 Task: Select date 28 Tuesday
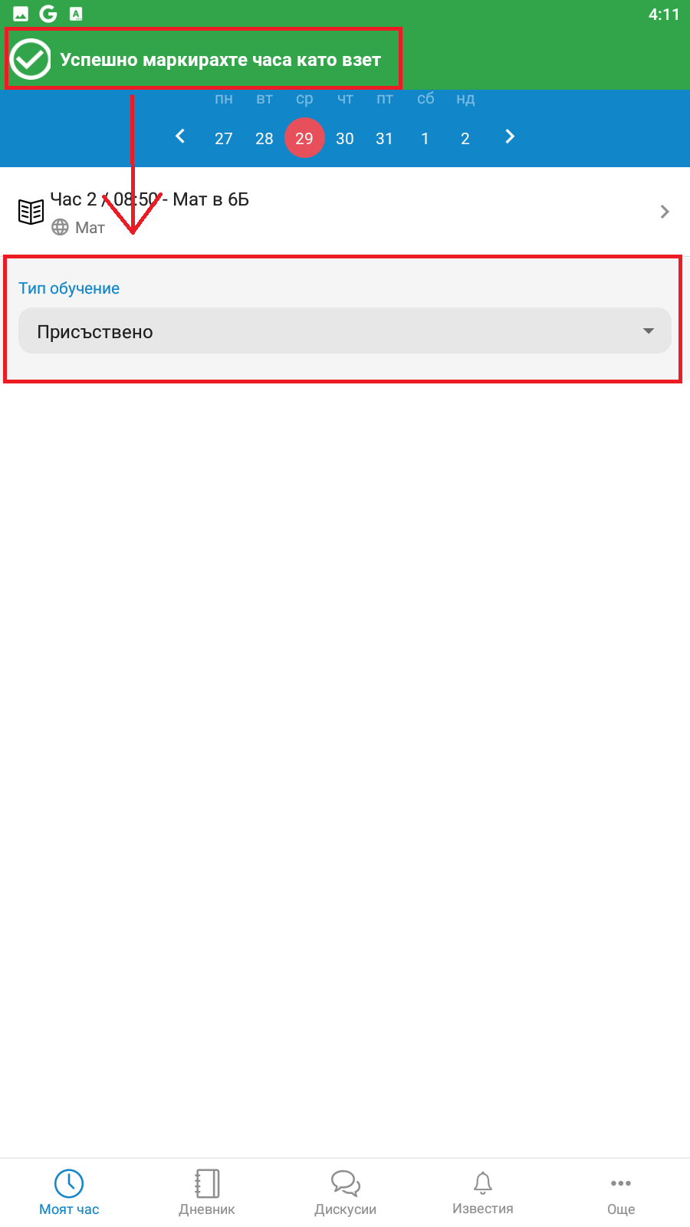click(264, 138)
